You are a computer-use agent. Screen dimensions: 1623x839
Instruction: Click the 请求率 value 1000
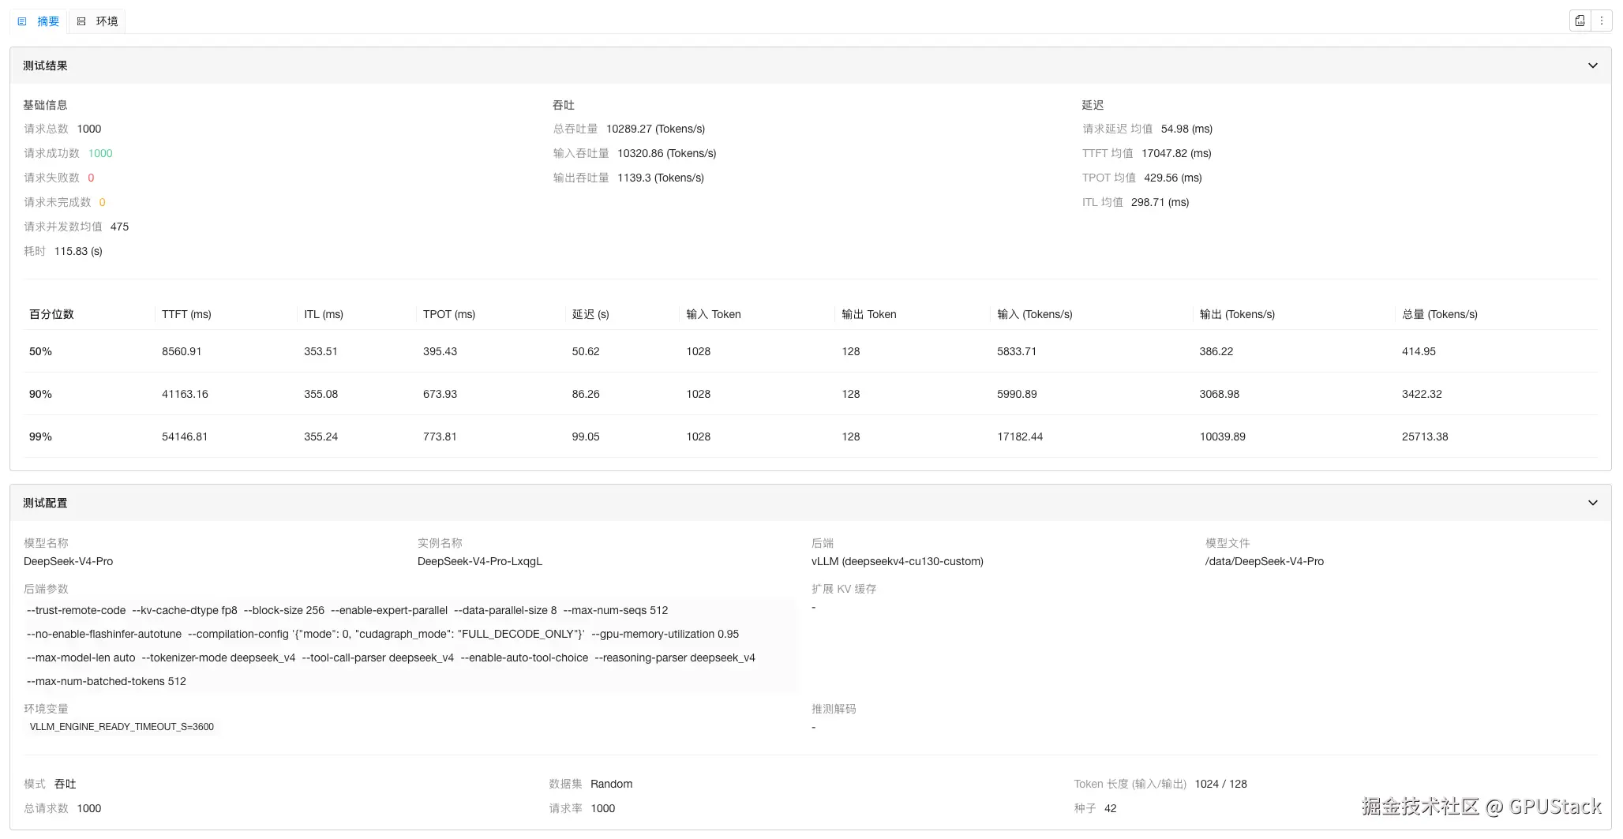pos(602,808)
